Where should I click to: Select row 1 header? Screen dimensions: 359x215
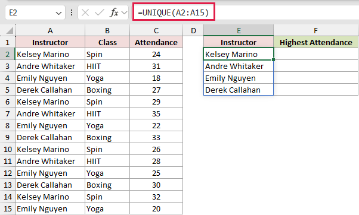pyautogui.click(x=8, y=42)
